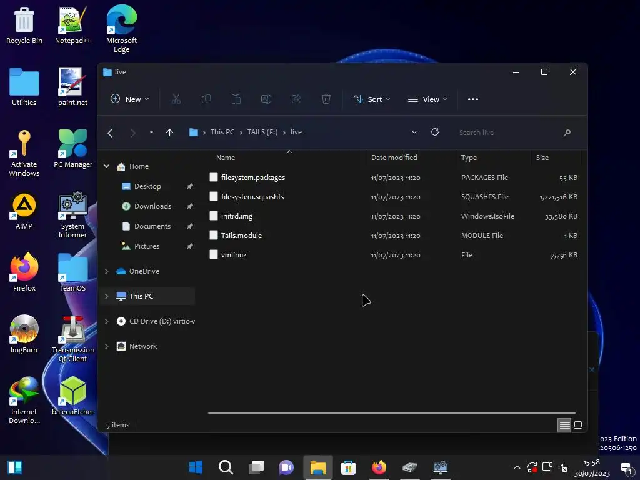This screenshot has height=480, width=640.
Task: Click the Cut scissors icon in toolbar
Action: (176, 99)
